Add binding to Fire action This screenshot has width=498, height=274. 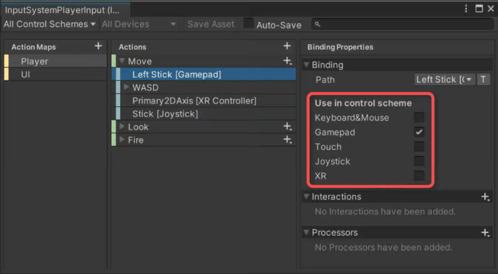[x=287, y=140]
